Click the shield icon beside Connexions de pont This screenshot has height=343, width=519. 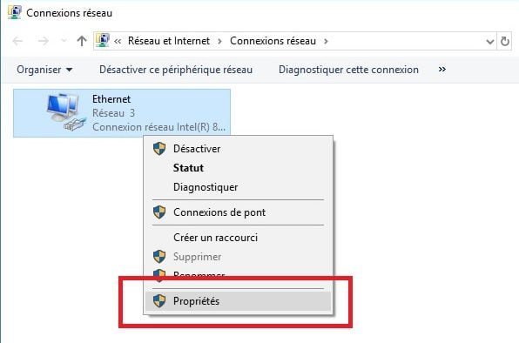point(159,212)
